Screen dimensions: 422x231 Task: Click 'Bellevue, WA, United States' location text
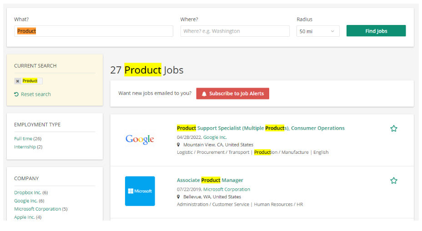click(212, 197)
